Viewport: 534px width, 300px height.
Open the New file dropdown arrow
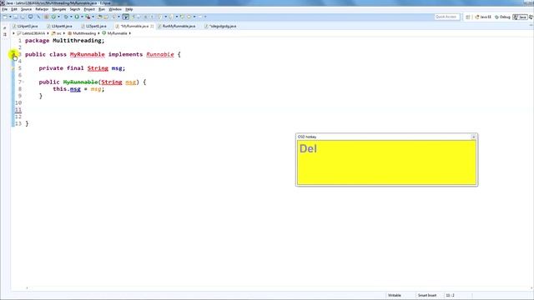pos(10,17)
